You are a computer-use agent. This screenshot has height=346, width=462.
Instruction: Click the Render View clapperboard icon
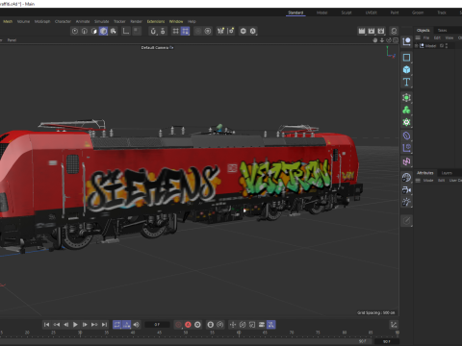click(362, 31)
